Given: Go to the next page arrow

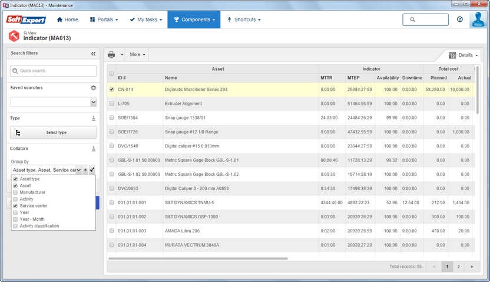Looking at the screenshot, I should coord(472,267).
